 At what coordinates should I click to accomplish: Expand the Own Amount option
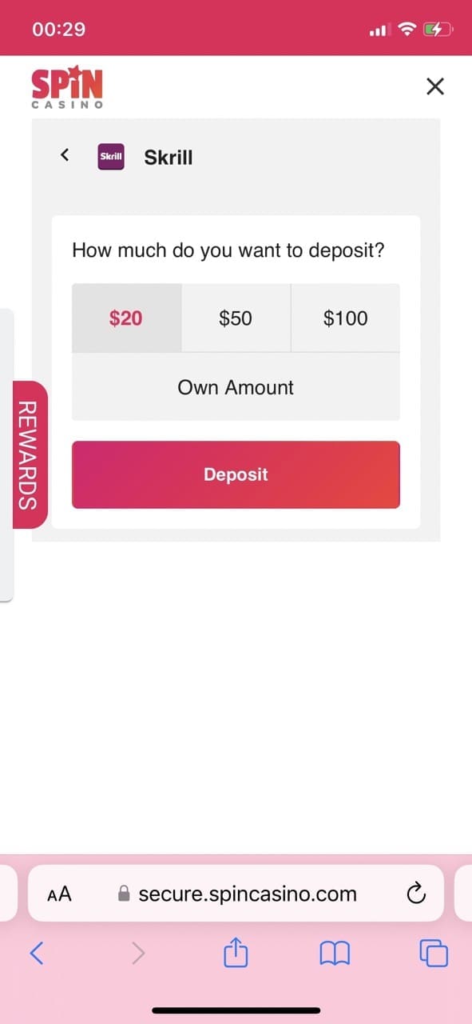236,387
